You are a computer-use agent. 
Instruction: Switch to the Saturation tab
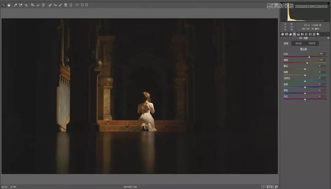point(299,43)
